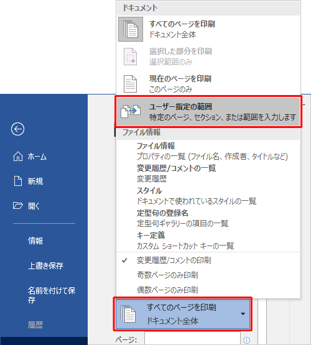
Task: Select スタイル list option
Action: pos(208,196)
